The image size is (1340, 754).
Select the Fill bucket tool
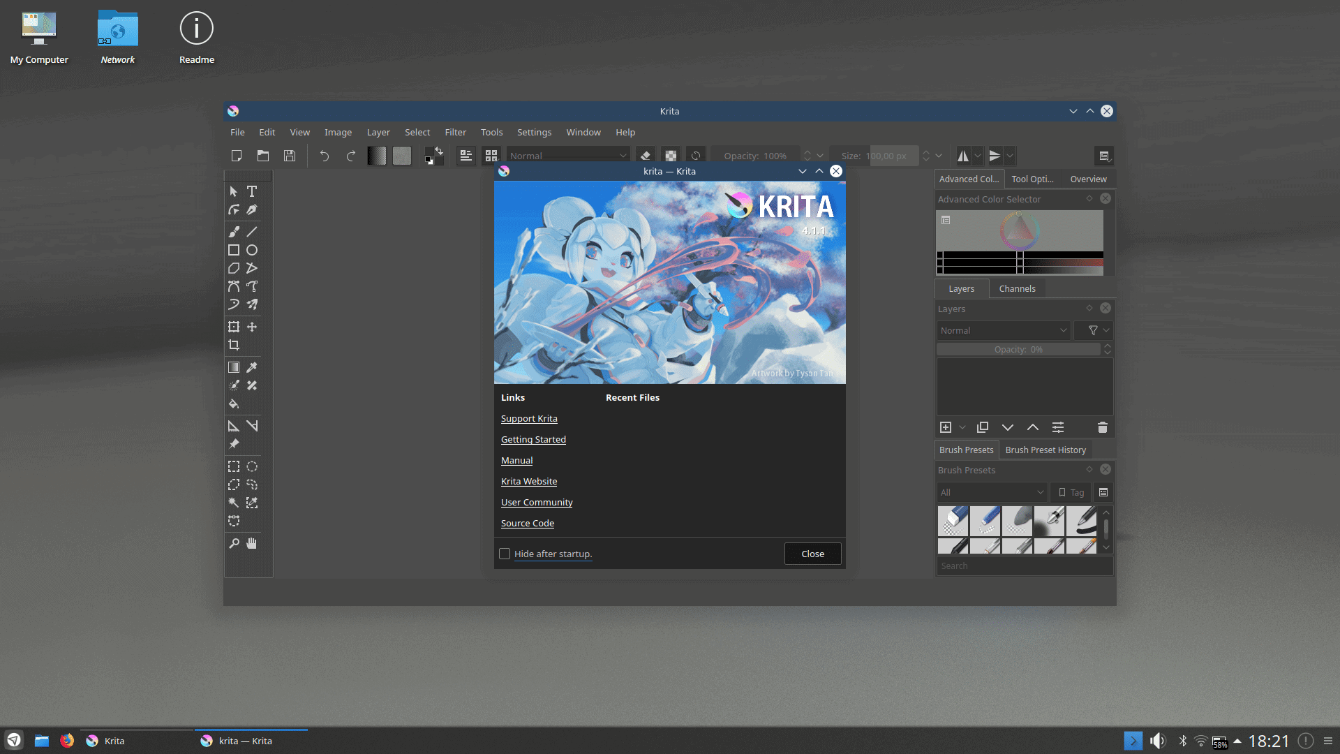[x=234, y=404]
